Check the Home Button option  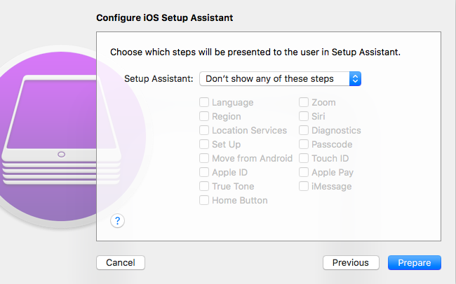[204, 201]
